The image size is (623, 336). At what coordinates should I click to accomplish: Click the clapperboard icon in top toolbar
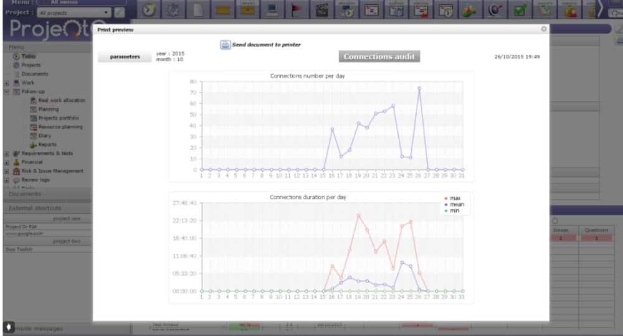(x=322, y=10)
